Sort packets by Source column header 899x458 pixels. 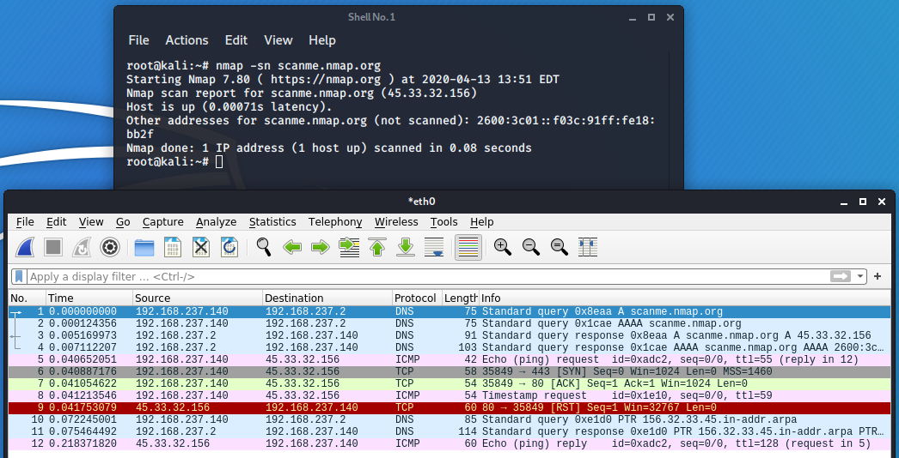pos(198,298)
